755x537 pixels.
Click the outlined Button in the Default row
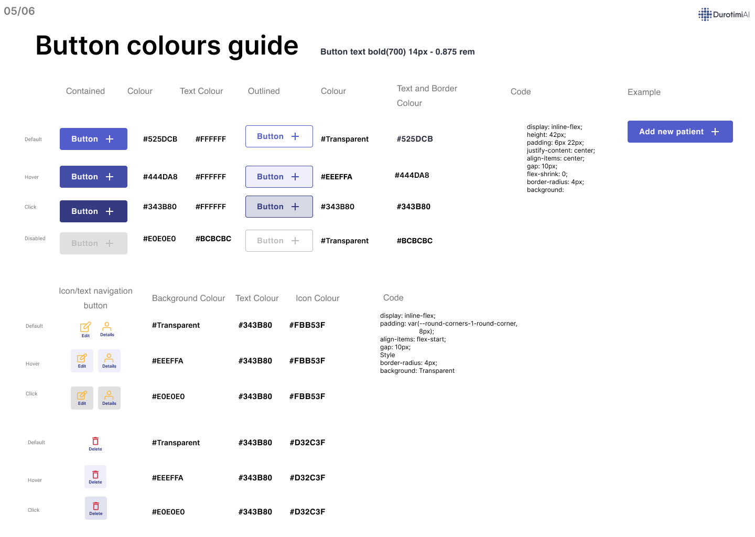(x=279, y=136)
